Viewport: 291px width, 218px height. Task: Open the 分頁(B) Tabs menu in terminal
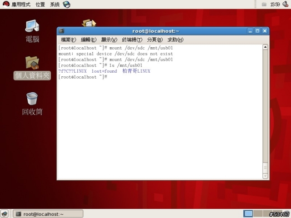pos(155,40)
